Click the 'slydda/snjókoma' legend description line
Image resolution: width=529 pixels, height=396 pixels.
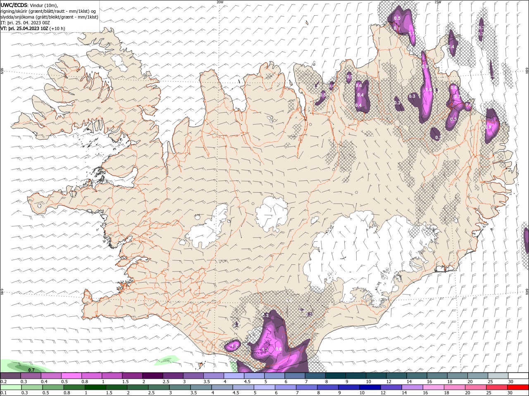coord(50,17)
